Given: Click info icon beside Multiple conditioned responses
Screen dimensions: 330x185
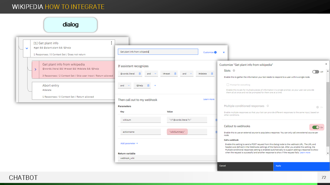Looking at the screenshot, I should coord(268,106).
